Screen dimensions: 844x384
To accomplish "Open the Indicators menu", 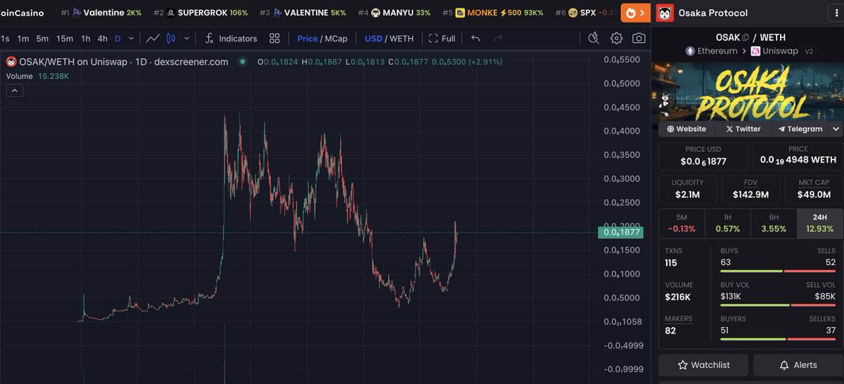I will pos(231,39).
